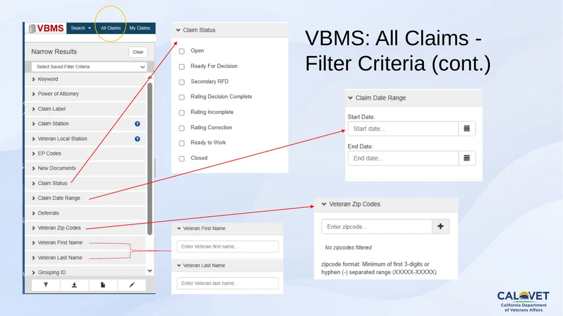Expand Claim Status in the sidebar

[85, 183]
